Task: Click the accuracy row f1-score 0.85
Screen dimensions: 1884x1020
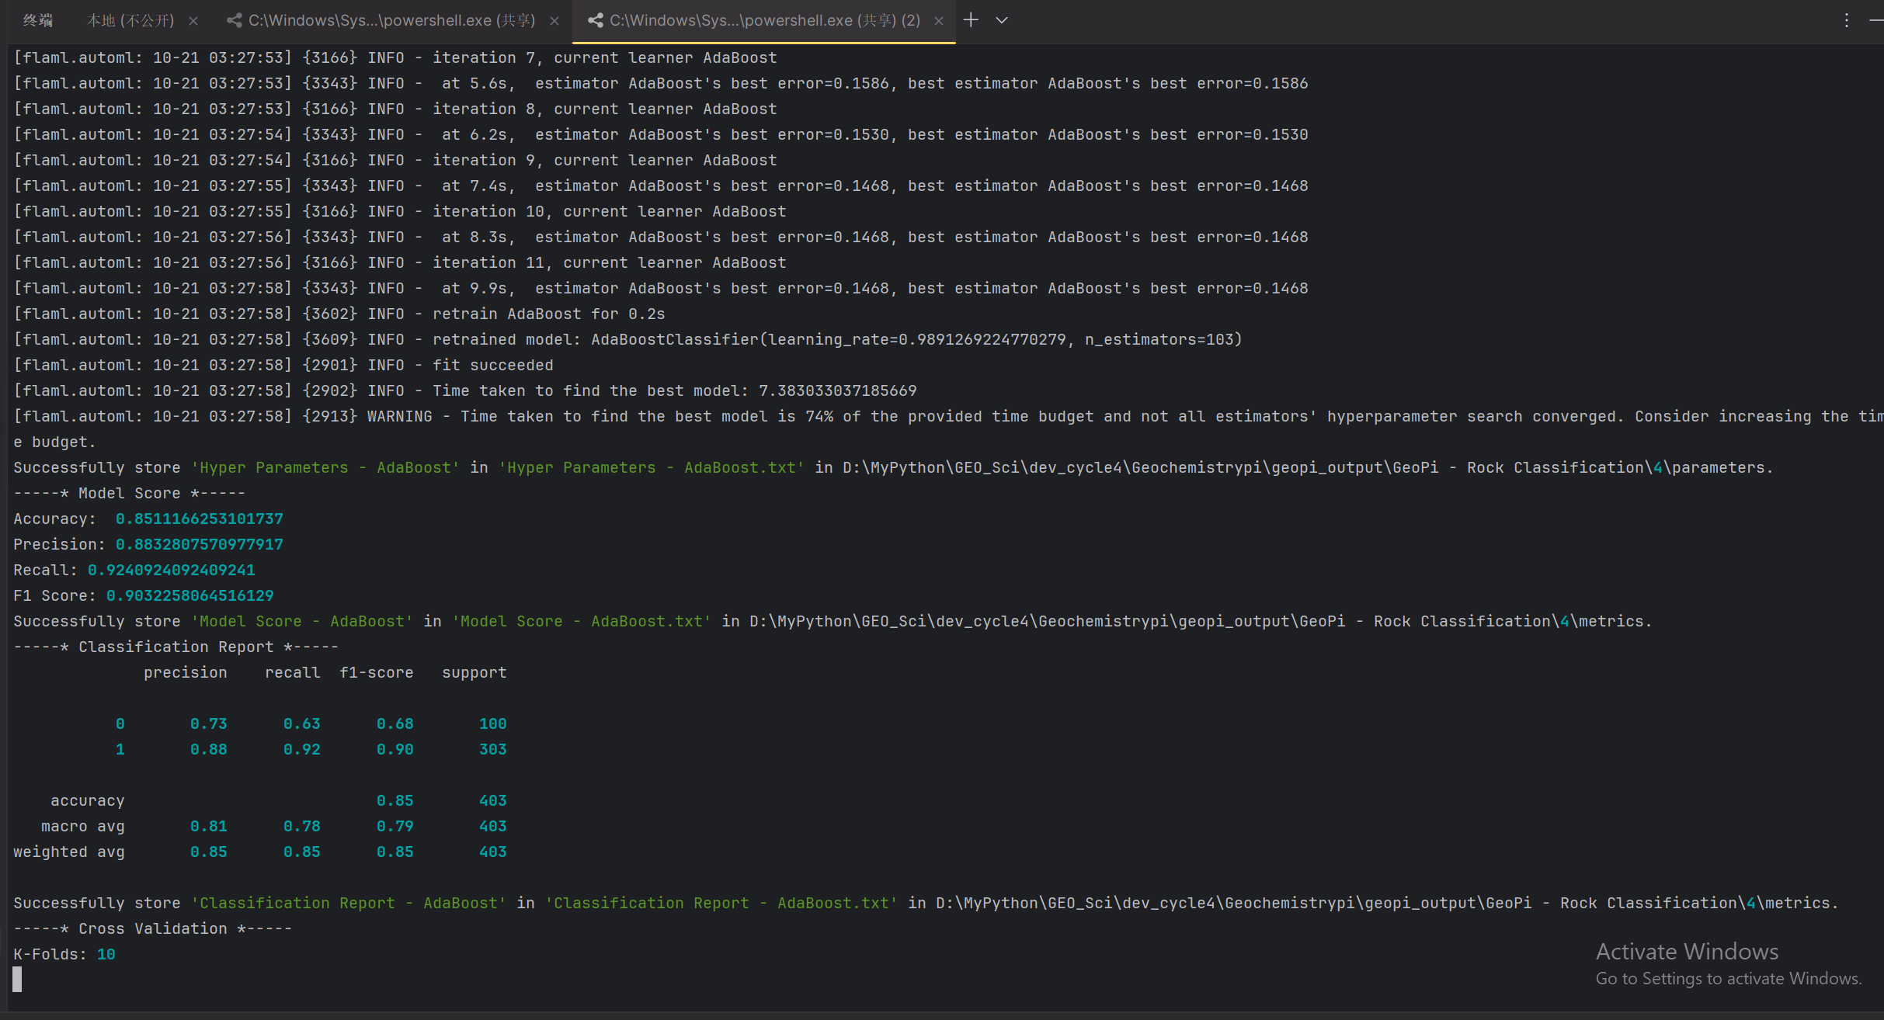Action: [395, 800]
